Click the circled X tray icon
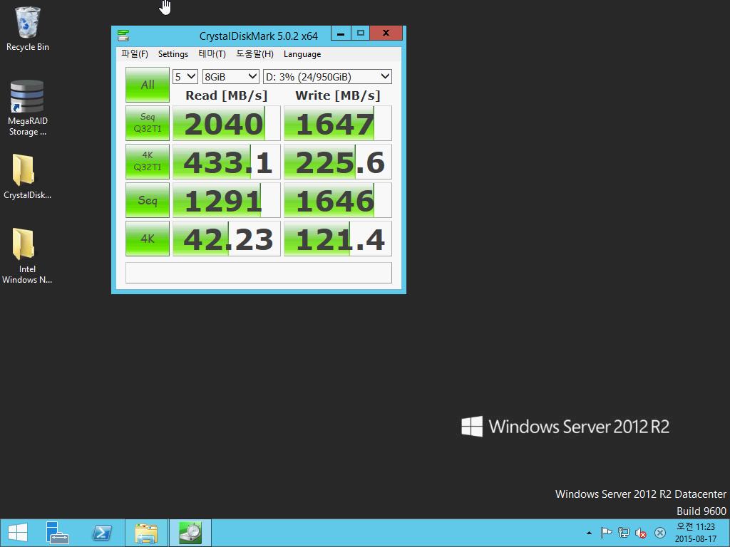The image size is (730, 547). point(659,533)
